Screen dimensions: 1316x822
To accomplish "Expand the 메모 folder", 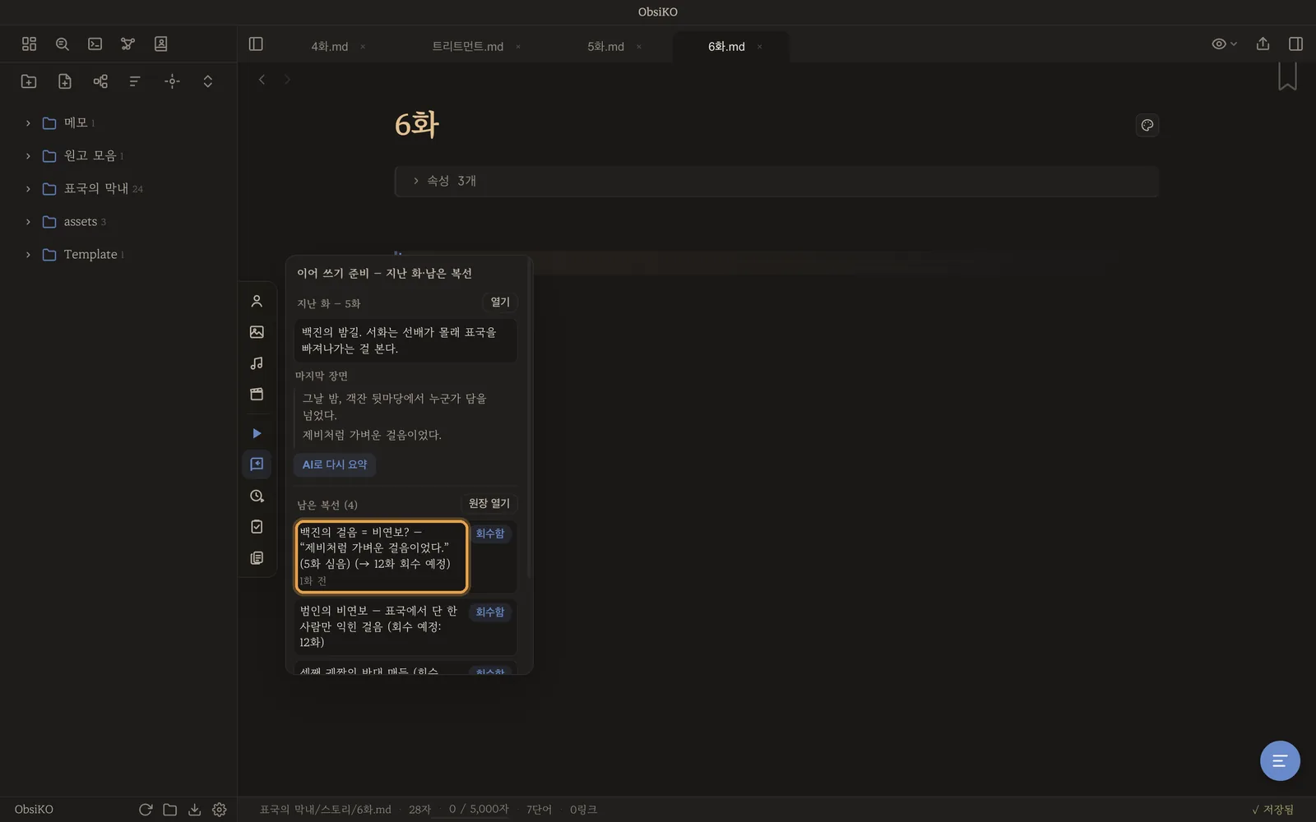I will pos(76,122).
